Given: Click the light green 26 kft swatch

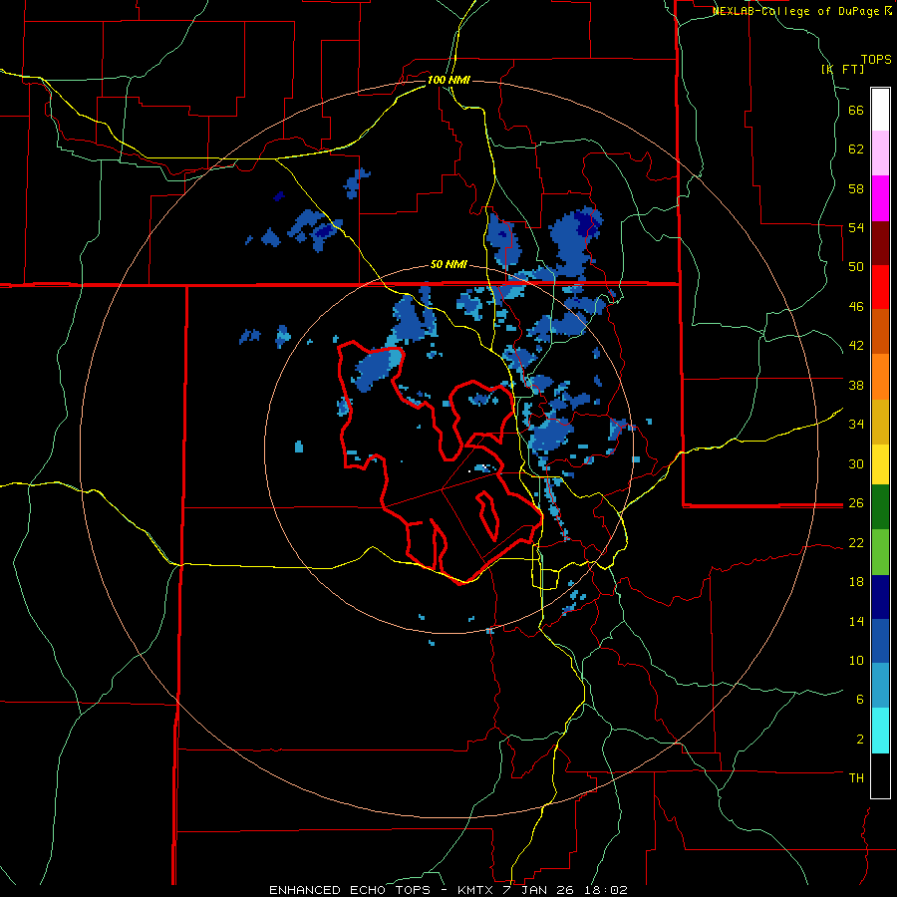Looking at the screenshot, I should (880, 552).
